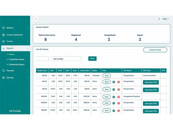Click the 06/12/2022 date field

pos(66,59)
